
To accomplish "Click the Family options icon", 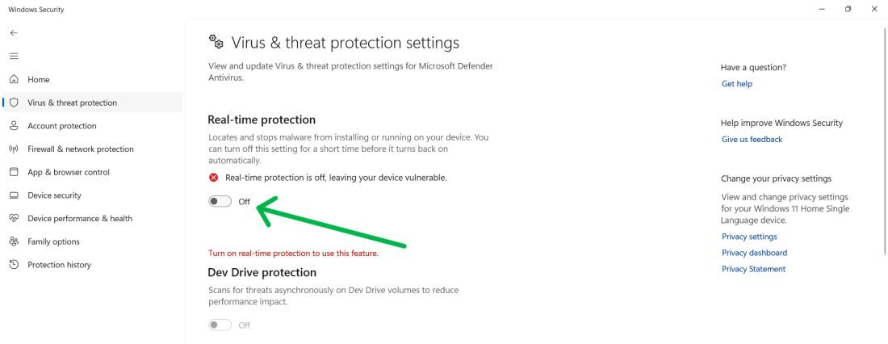I will point(13,241).
